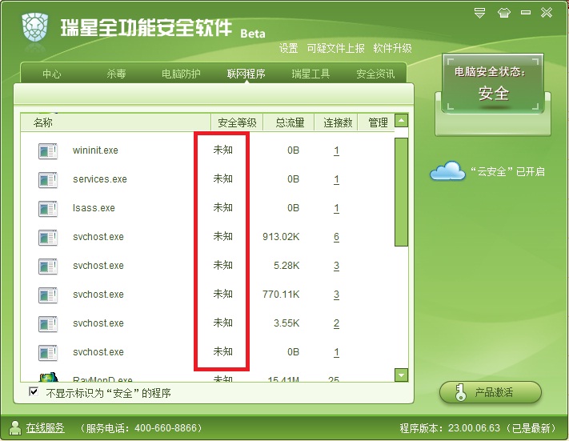Click the 3.55K traffic value

287,323
